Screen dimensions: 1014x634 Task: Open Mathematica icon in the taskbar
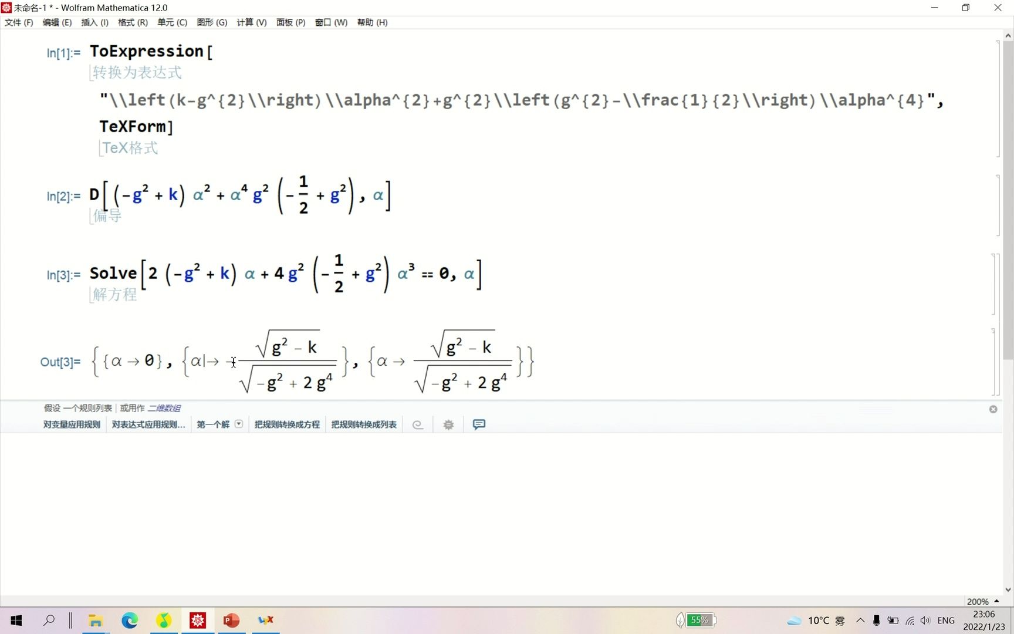(198, 620)
